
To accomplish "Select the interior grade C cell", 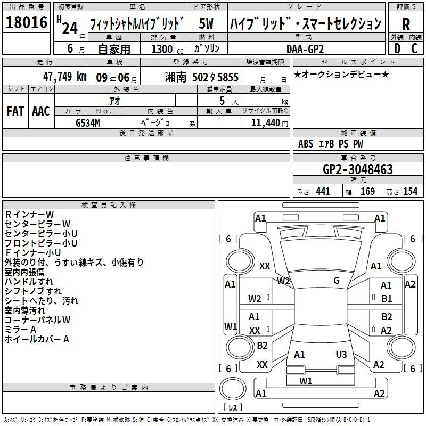I will [414, 48].
